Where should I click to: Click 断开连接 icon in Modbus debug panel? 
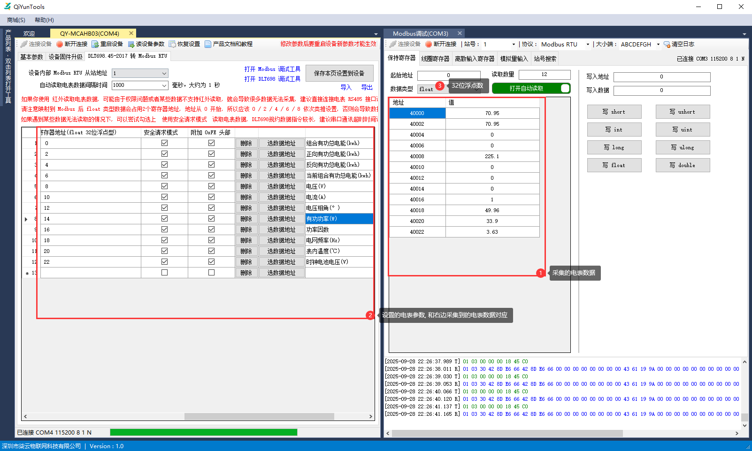tap(429, 44)
